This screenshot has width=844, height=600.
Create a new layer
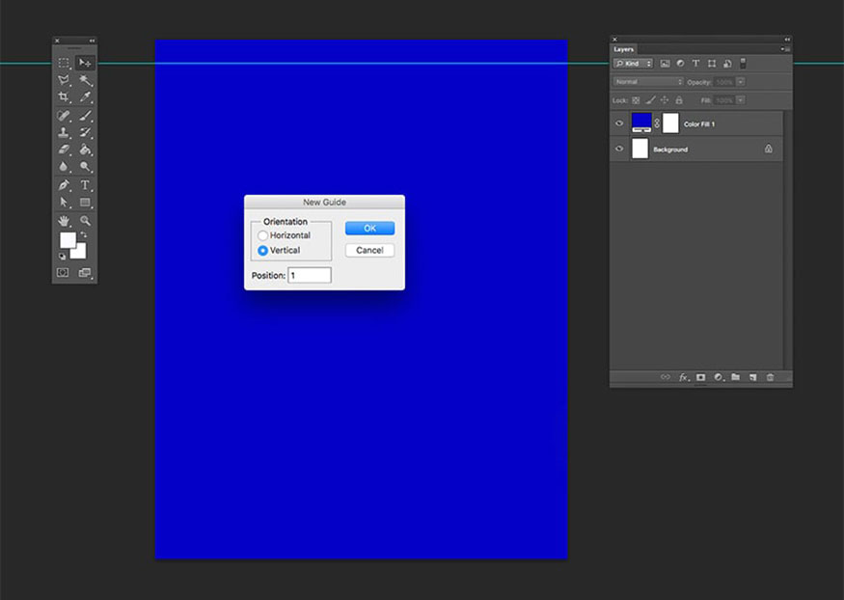tap(753, 377)
